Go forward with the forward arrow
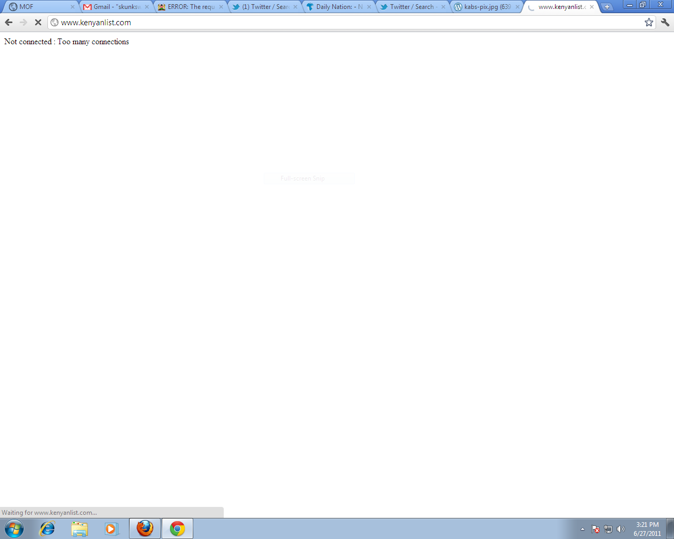674x539 pixels. tap(23, 22)
